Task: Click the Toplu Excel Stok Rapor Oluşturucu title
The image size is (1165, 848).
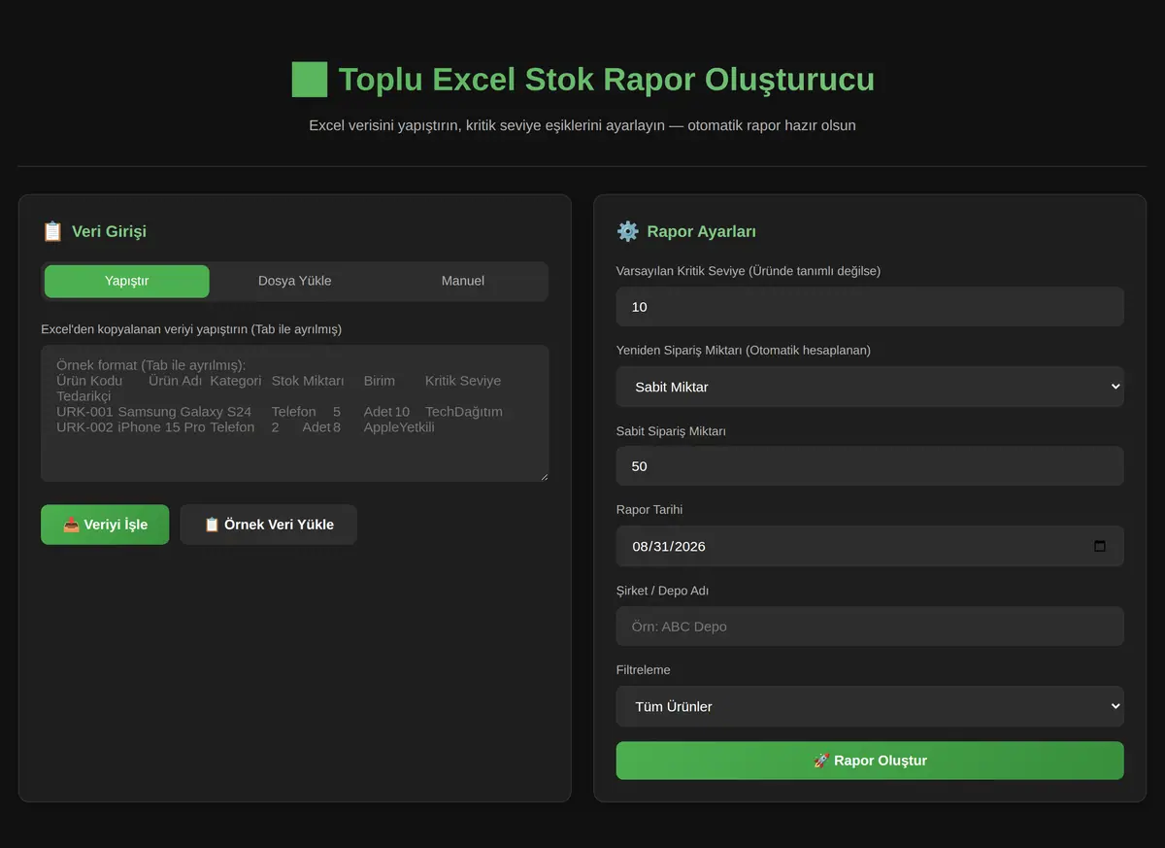Action: pos(606,79)
